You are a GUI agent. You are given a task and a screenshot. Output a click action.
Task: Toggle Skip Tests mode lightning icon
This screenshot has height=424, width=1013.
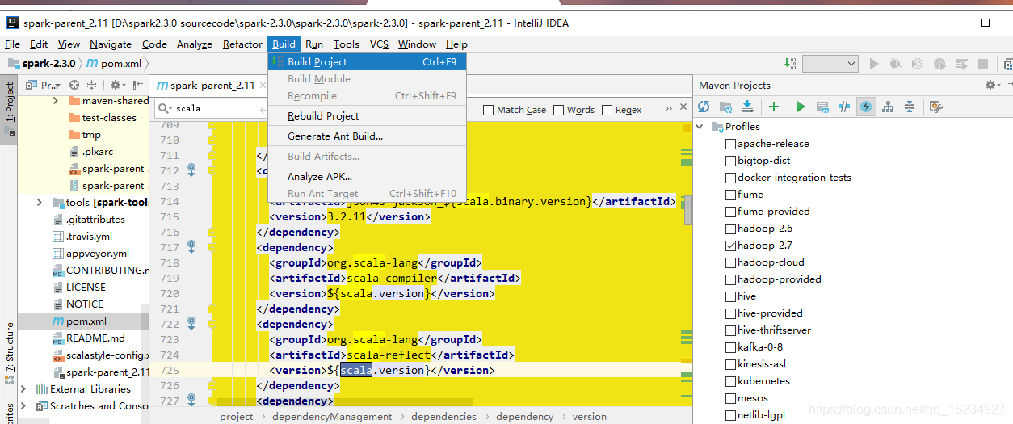tap(866, 107)
